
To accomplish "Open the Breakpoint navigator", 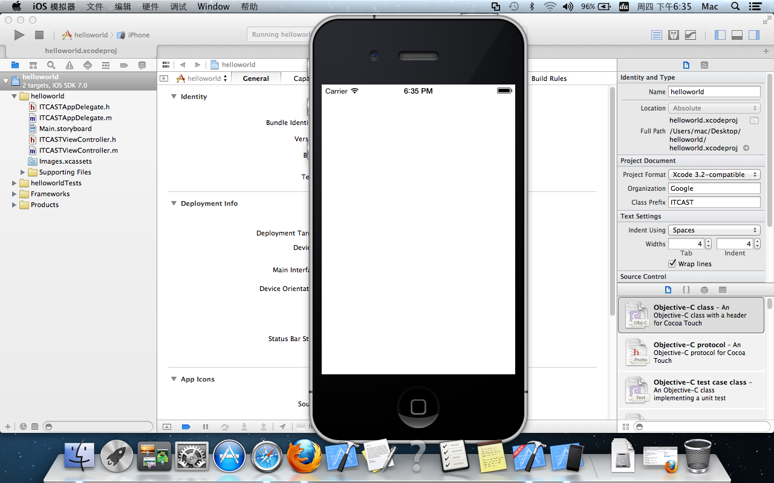I will coord(124,65).
